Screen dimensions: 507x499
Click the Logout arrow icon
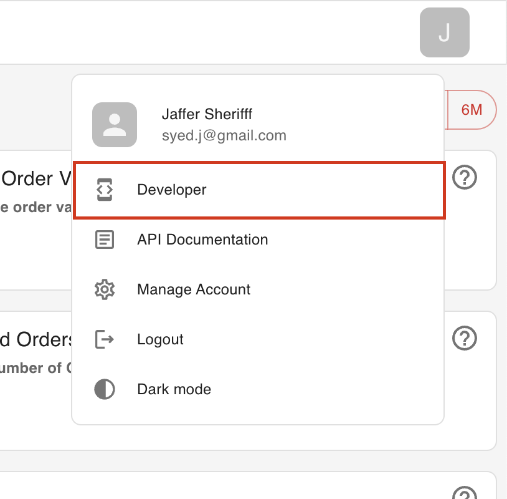click(x=105, y=339)
